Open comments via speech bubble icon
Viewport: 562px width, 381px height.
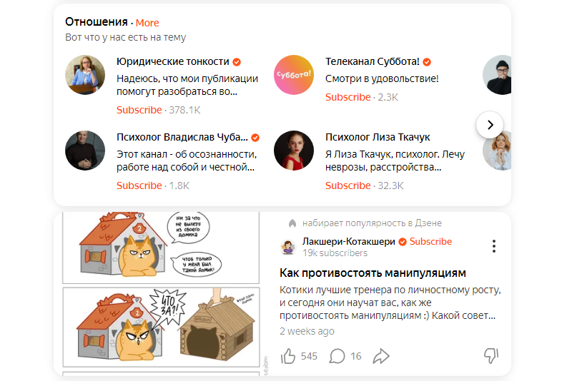[x=337, y=356]
